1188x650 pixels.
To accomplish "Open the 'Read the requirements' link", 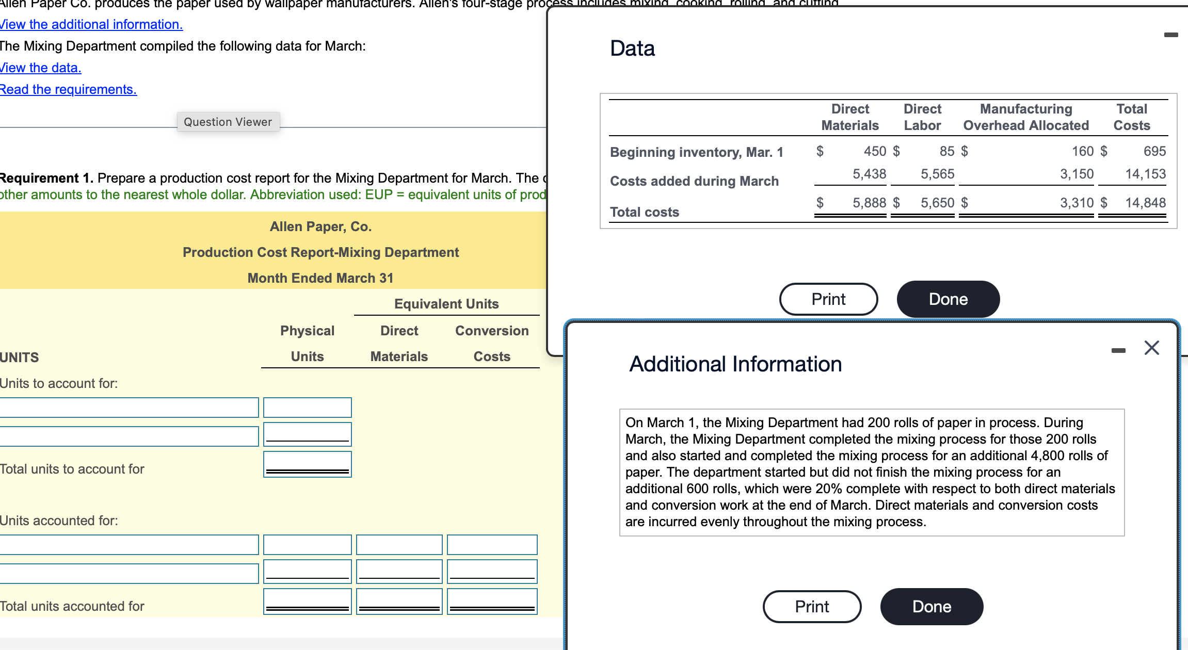I will pos(68,89).
